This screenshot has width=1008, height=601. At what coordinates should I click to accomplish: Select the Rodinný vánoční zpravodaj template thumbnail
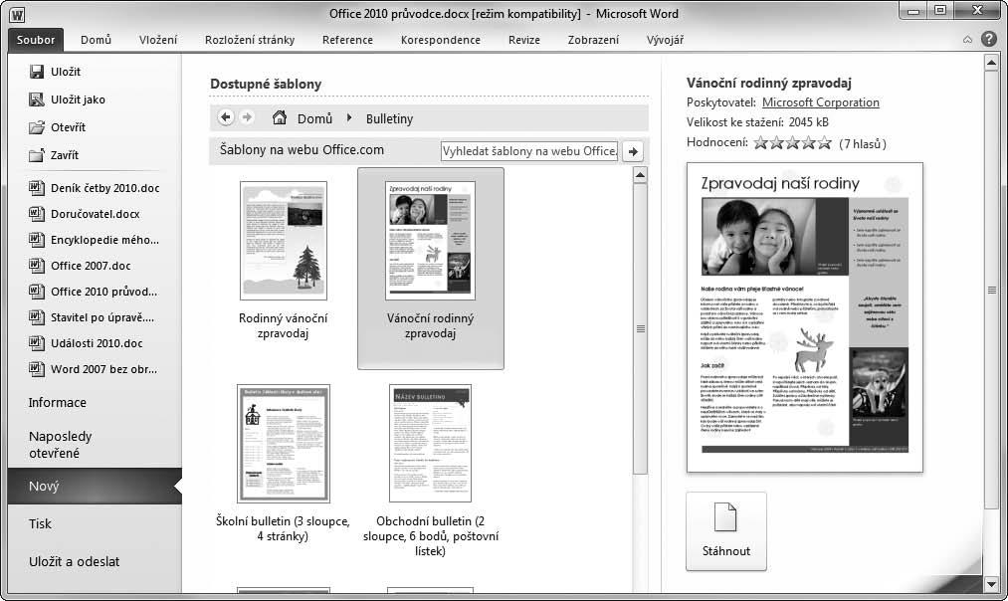tap(283, 241)
